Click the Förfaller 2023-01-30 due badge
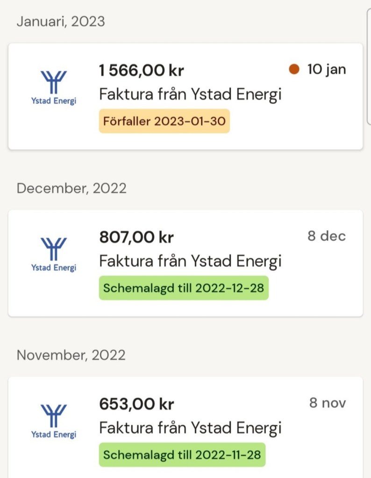This screenshot has height=478, width=371. (x=164, y=121)
